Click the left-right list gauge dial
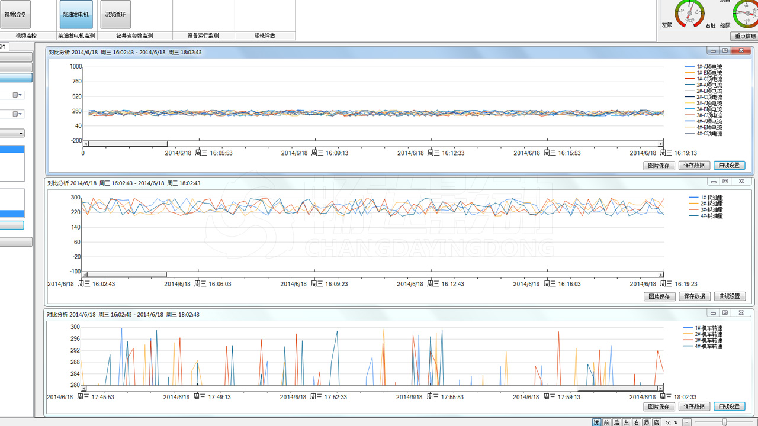 click(x=689, y=12)
